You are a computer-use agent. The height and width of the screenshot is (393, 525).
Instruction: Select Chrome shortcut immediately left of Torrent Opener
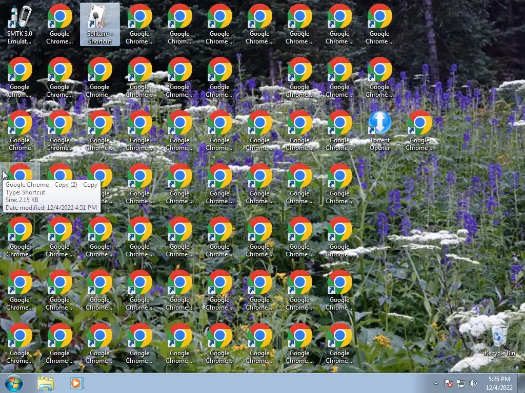[339, 131]
